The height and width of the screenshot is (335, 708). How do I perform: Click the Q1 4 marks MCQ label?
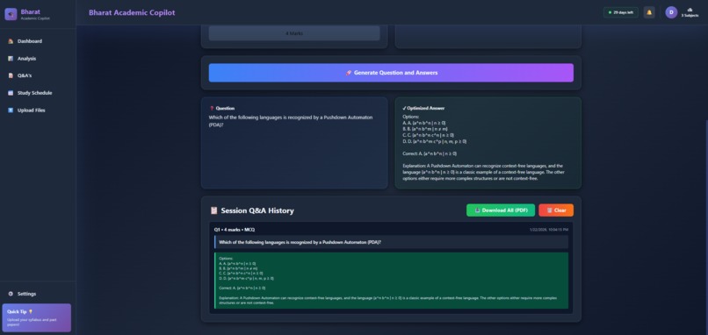point(235,230)
